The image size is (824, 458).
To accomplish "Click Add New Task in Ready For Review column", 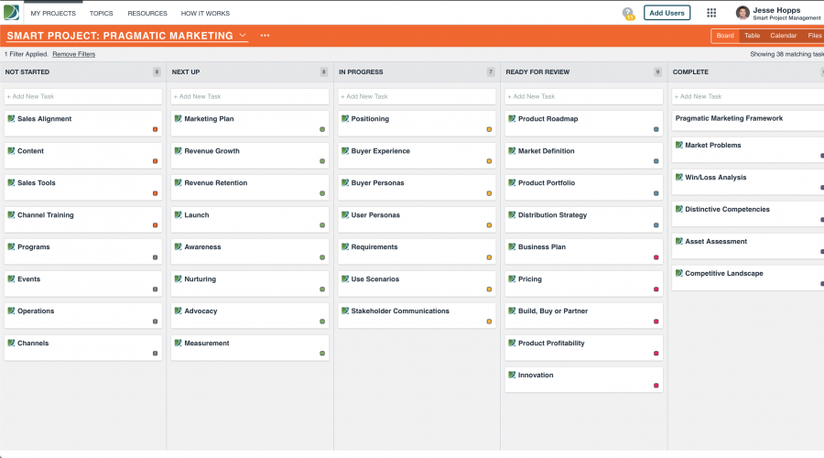I will tap(584, 96).
